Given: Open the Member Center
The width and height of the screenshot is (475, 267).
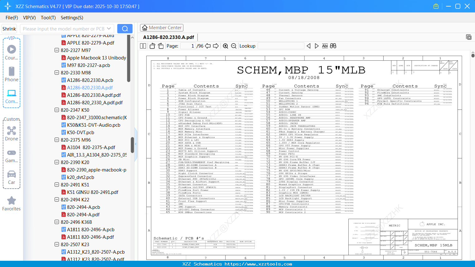Looking at the screenshot, I should coord(162,28).
